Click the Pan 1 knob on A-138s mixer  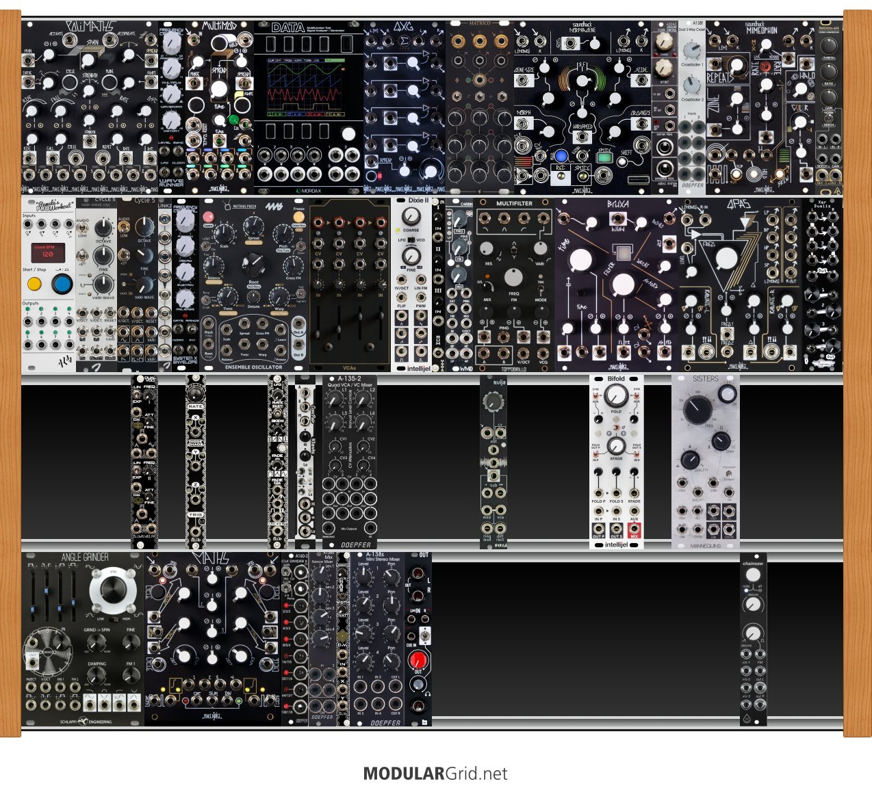click(392, 576)
